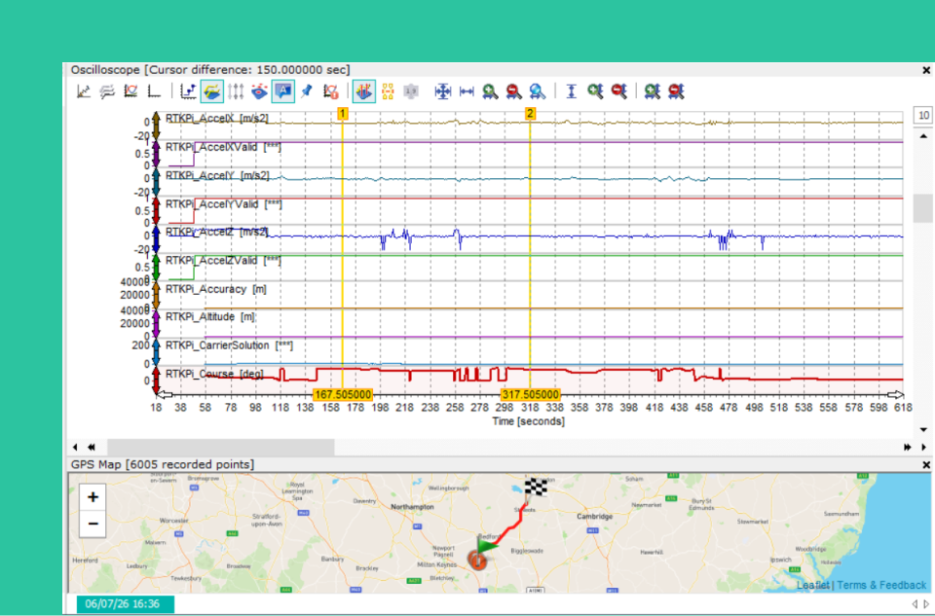Image resolution: width=935 pixels, height=616 pixels.
Task: Step the time view right with single arrow
Action: pos(923,447)
